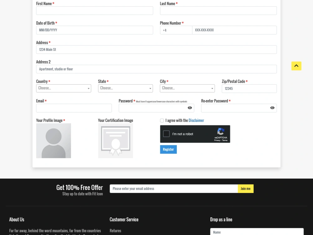Click the Register button
The height and width of the screenshot is (235, 313).
(x=168, y=149)
